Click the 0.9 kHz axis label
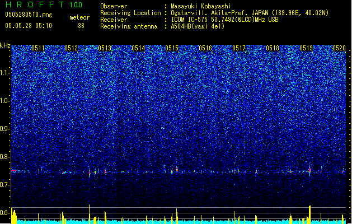 5,129
